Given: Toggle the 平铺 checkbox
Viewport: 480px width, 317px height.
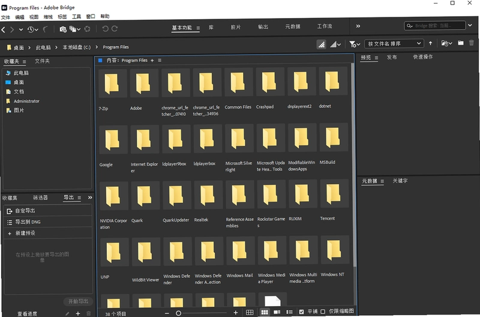Looking at the screenshot, I should (x=302, y=312).
